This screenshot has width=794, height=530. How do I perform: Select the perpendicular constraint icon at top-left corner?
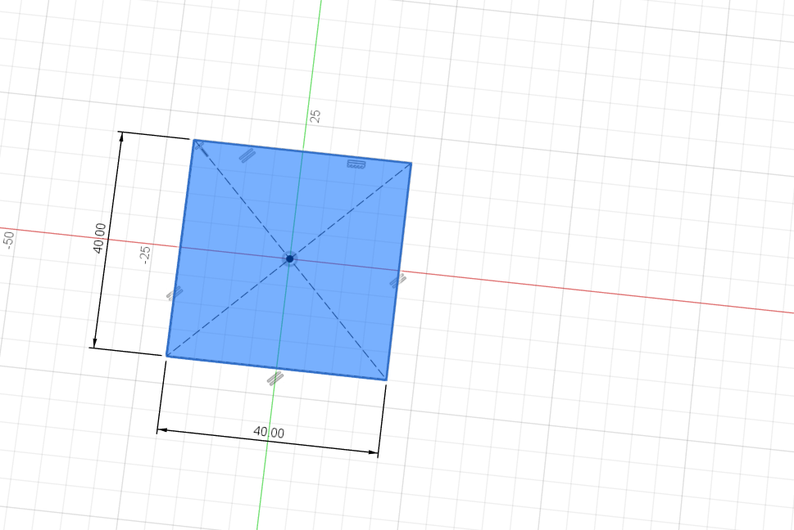click(199, 146)
